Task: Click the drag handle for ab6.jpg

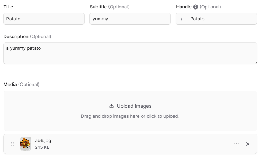Action: click(13, 144)
